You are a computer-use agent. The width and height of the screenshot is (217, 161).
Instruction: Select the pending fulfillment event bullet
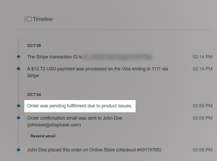point(19,106)
